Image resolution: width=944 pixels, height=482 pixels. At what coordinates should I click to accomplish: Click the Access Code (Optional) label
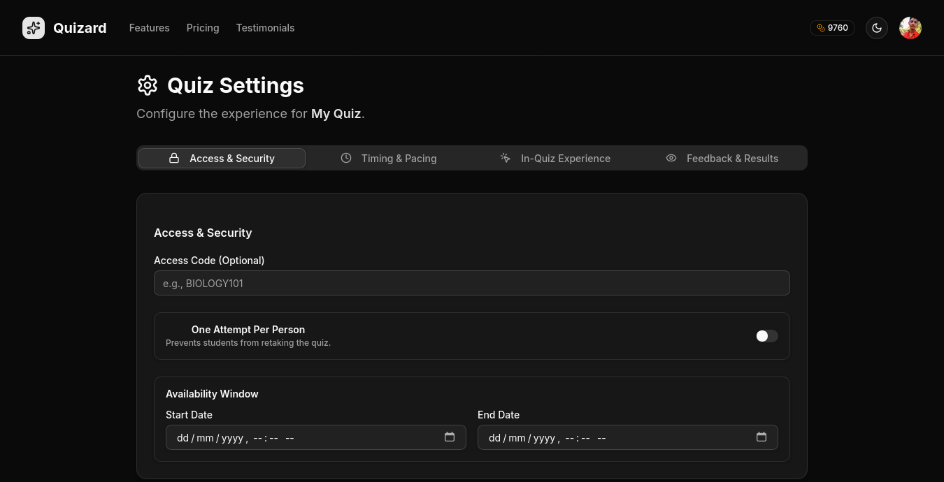coord(209,261)
